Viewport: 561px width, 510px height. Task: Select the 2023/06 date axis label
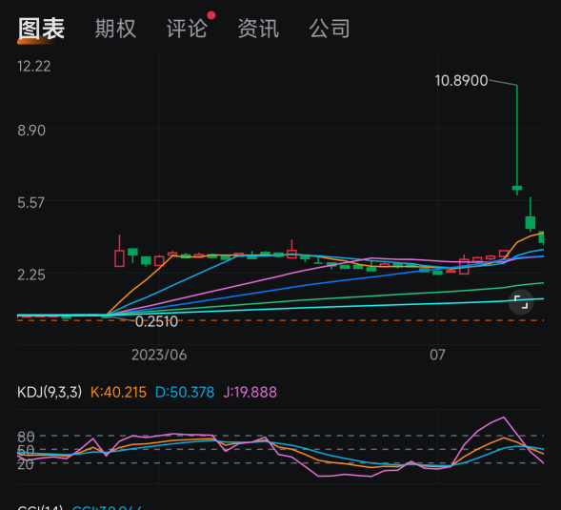pos(159,355)
